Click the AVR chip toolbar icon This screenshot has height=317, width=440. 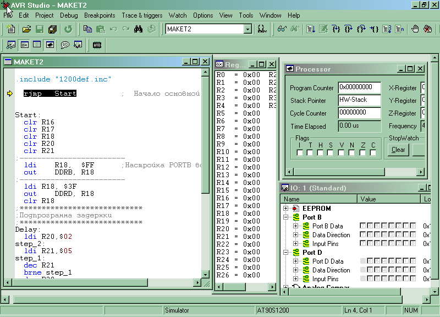(x=97, y=45)
